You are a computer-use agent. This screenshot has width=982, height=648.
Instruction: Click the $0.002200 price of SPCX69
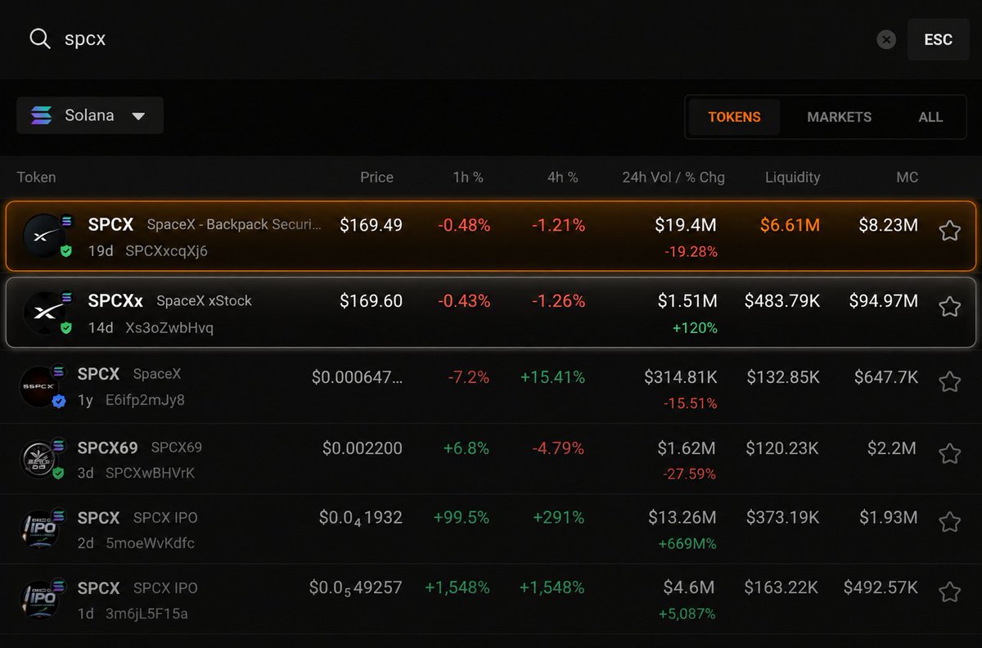click(x=362, y=448)
